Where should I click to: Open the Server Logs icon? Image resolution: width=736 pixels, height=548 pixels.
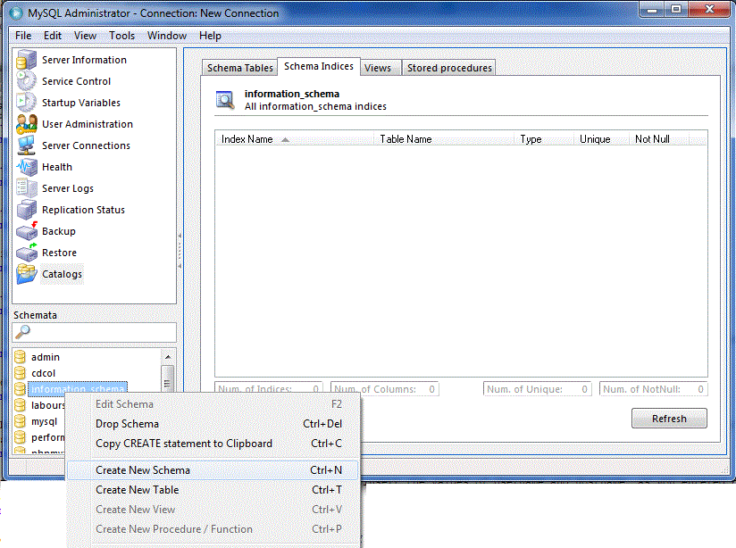pos(26,188)
